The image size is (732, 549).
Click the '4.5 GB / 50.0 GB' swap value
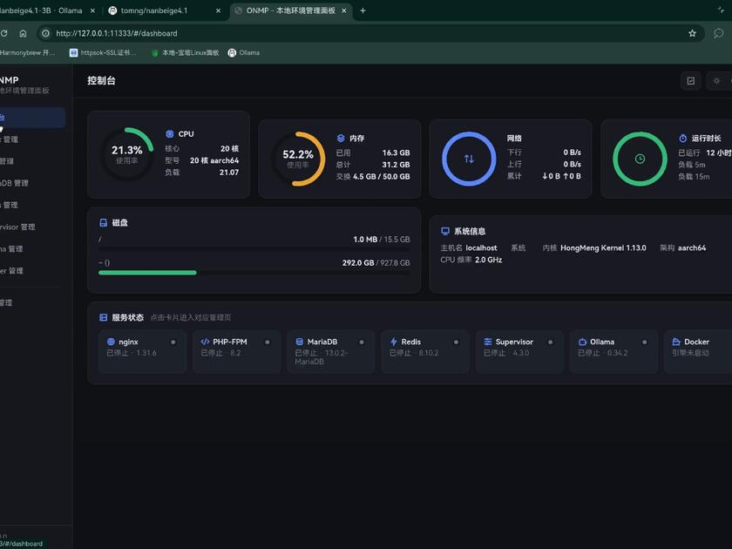(x=382, y=176)
